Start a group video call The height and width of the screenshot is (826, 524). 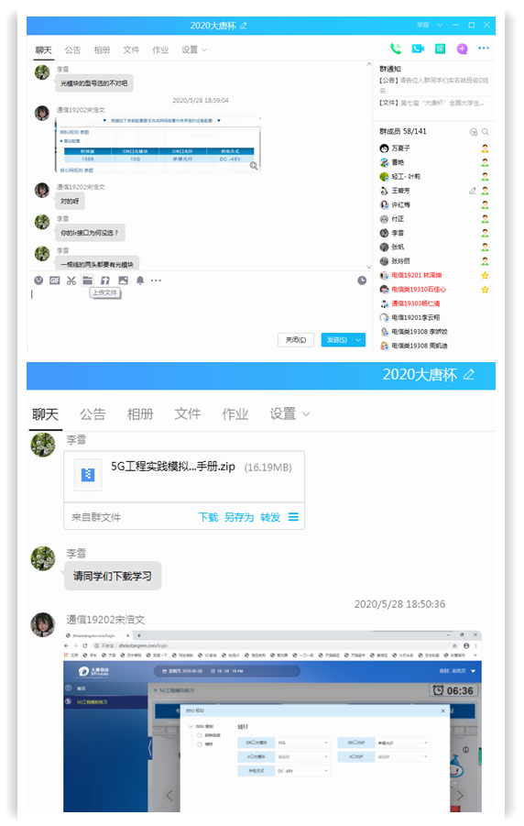click(418, 49)
